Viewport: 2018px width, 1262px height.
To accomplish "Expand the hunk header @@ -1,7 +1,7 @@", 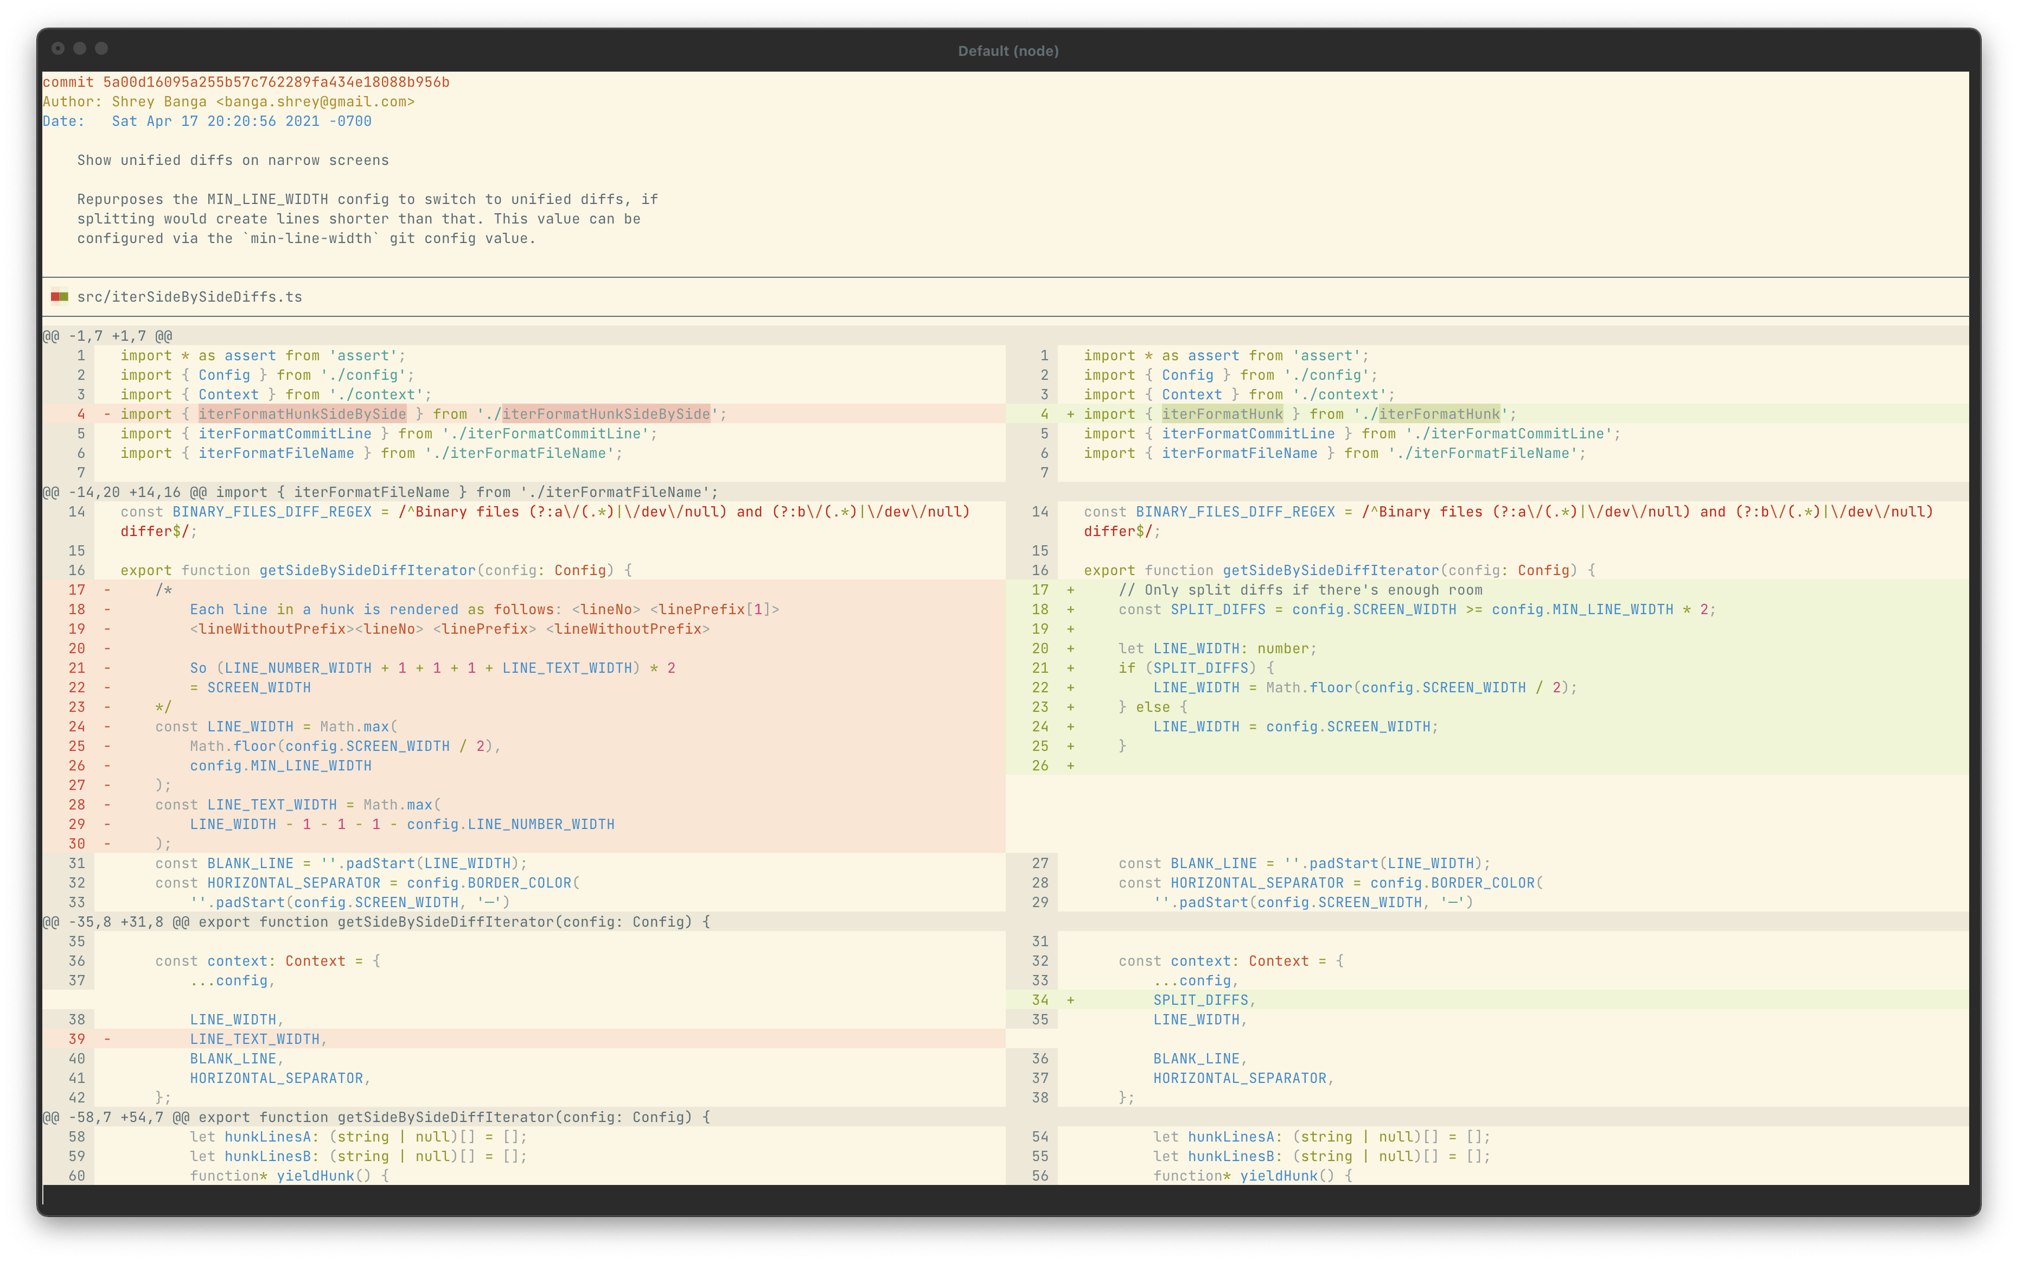I will [x=108, y=335].
